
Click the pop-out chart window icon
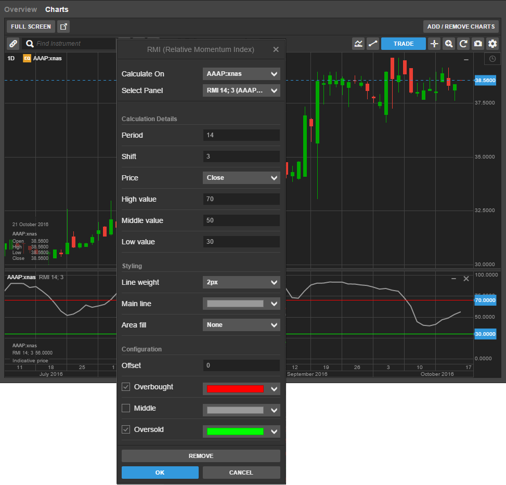click(63, 27)
